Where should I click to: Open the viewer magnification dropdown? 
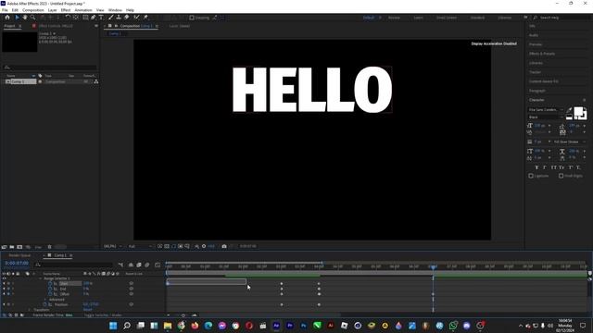(x=113, y=246)
